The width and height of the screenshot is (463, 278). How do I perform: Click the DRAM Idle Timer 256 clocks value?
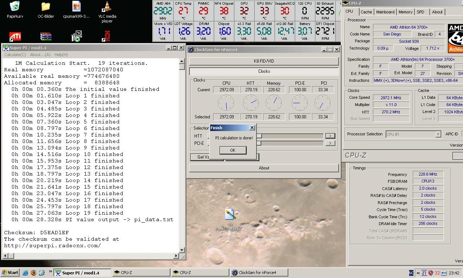428,223
